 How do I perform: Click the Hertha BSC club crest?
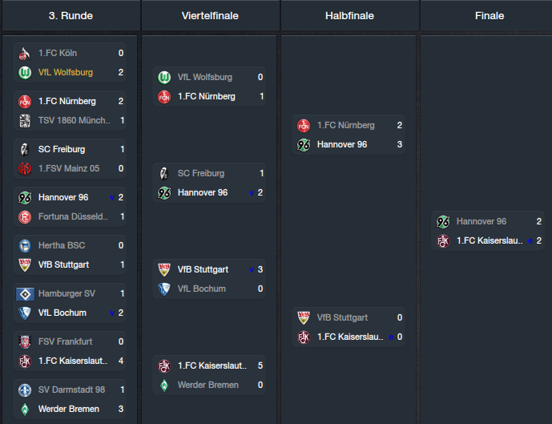pos(25,246)
